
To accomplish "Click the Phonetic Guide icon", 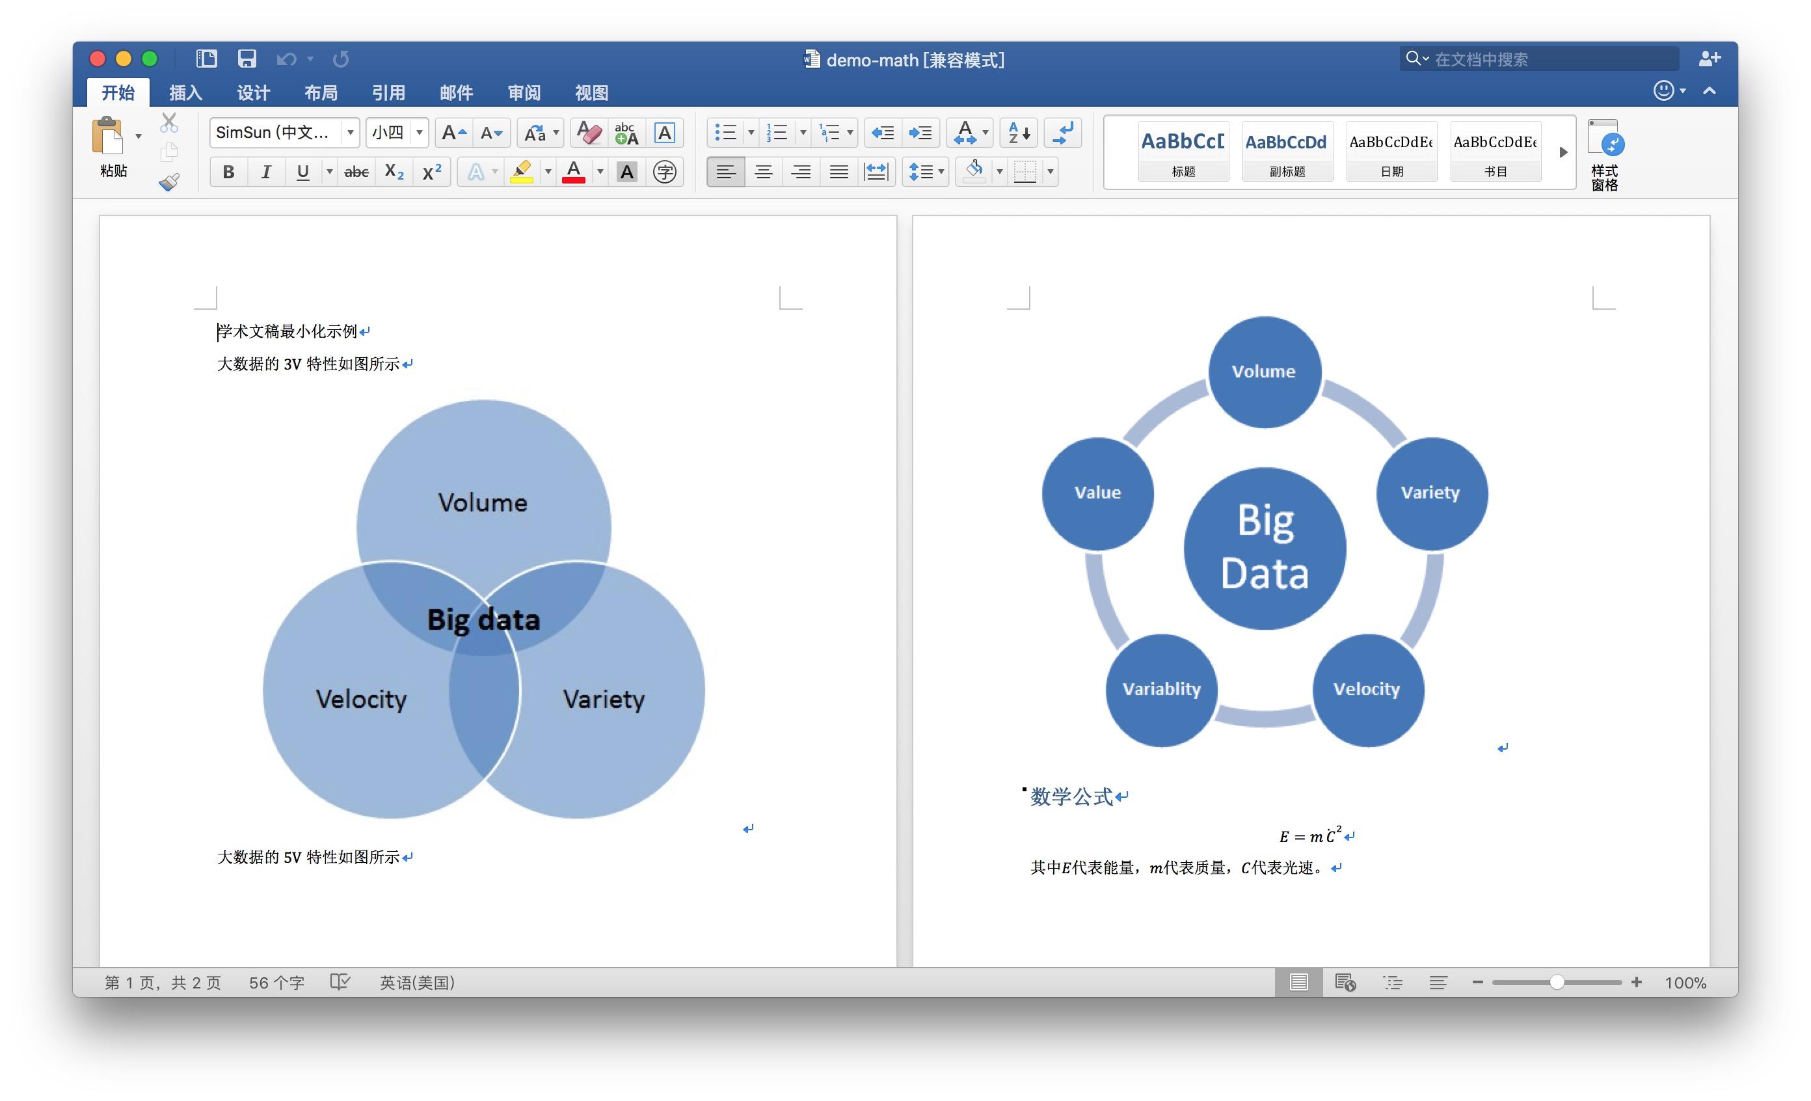I will [626, 133].
